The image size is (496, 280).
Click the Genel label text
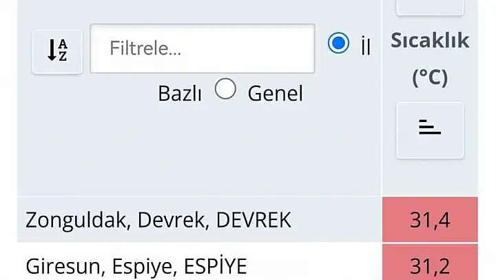tap(275, 94)
